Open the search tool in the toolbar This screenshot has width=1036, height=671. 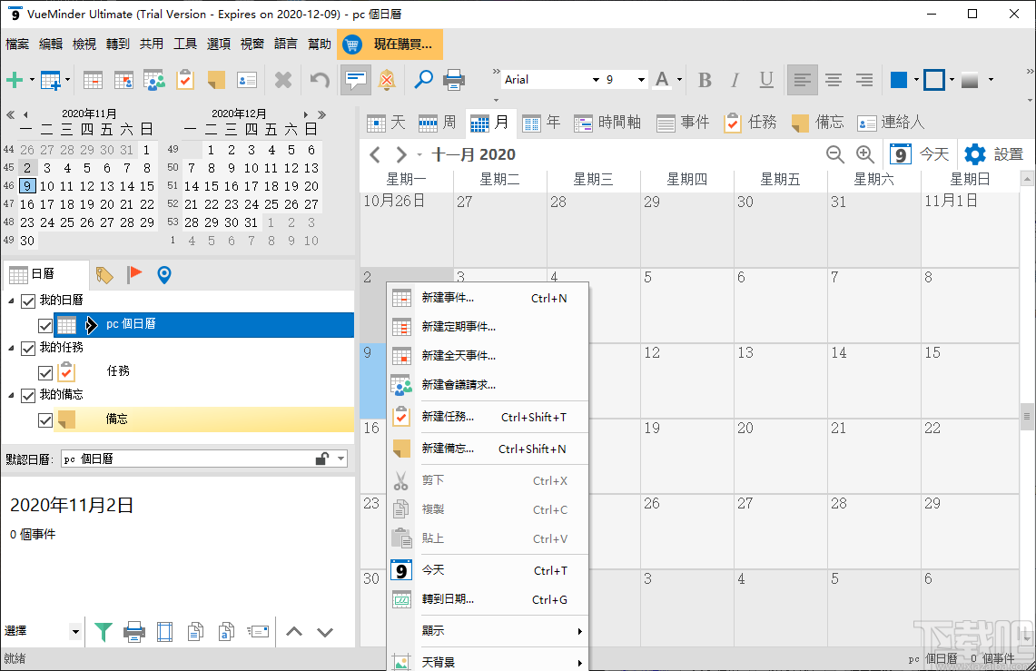(x=422, y=80)
